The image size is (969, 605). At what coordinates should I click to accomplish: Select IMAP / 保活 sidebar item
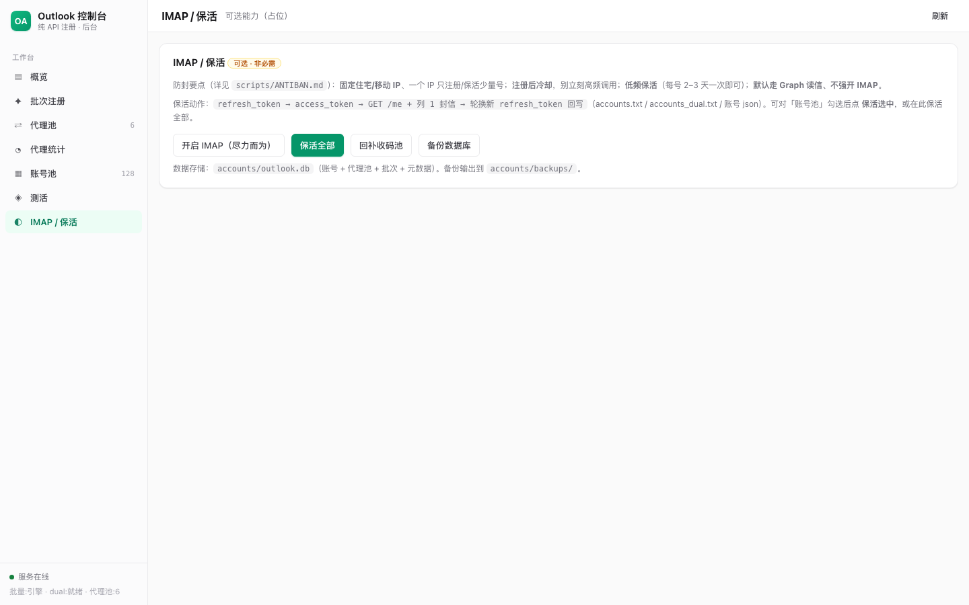click(73, 223)
